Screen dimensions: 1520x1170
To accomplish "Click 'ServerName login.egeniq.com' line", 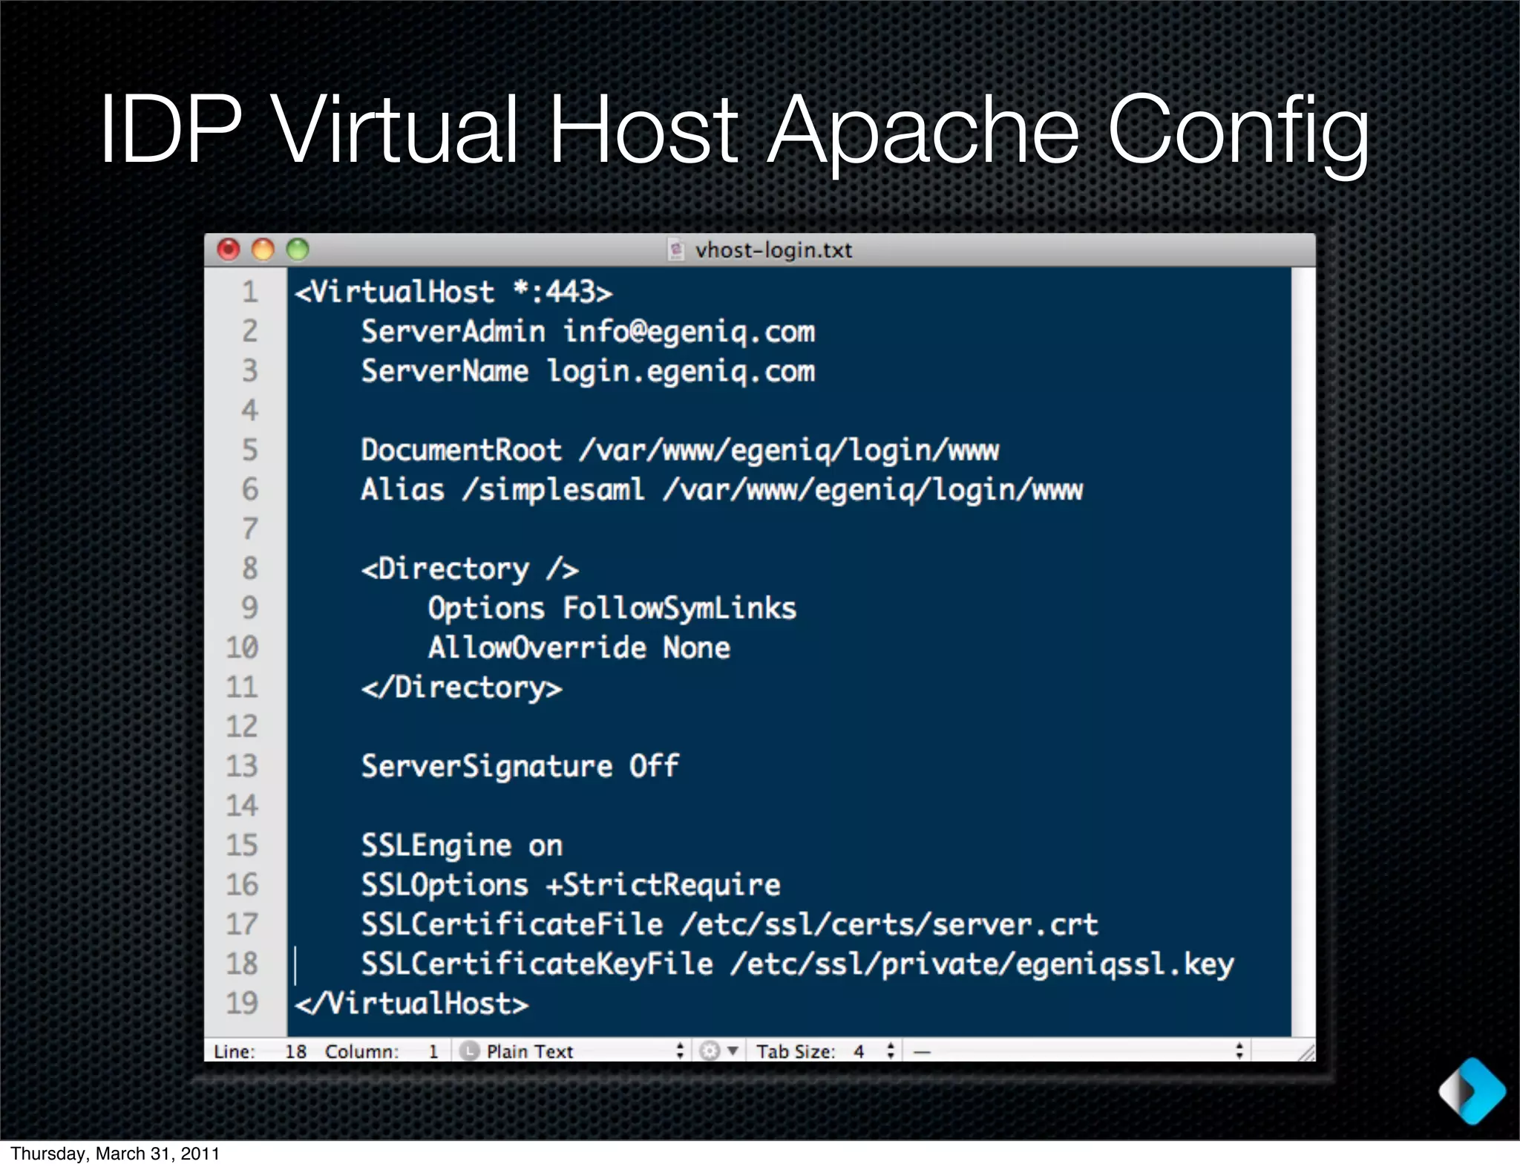I will pos(588,371).
